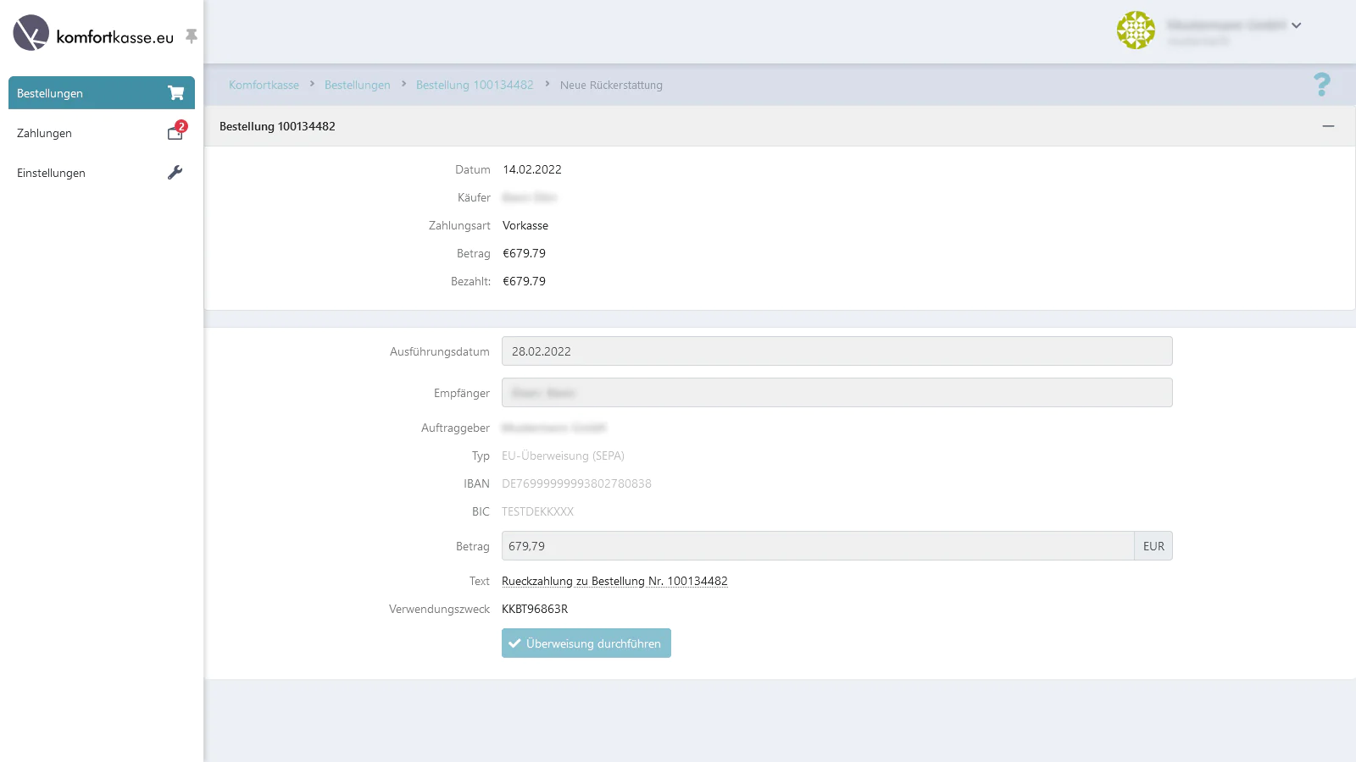Screen dimensions: 1356x762
Task: Click the wrench icon for Einstellungen
Action: tap(175, 173)
